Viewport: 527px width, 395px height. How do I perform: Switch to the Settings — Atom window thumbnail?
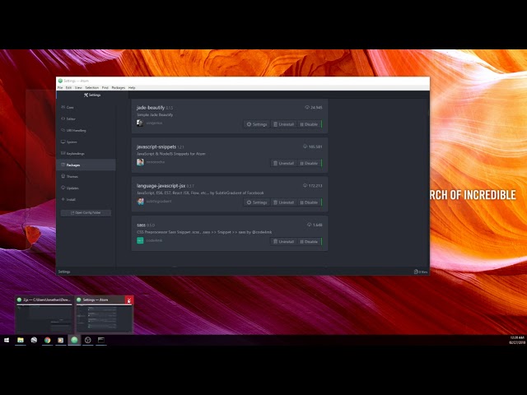click(104, 314)
